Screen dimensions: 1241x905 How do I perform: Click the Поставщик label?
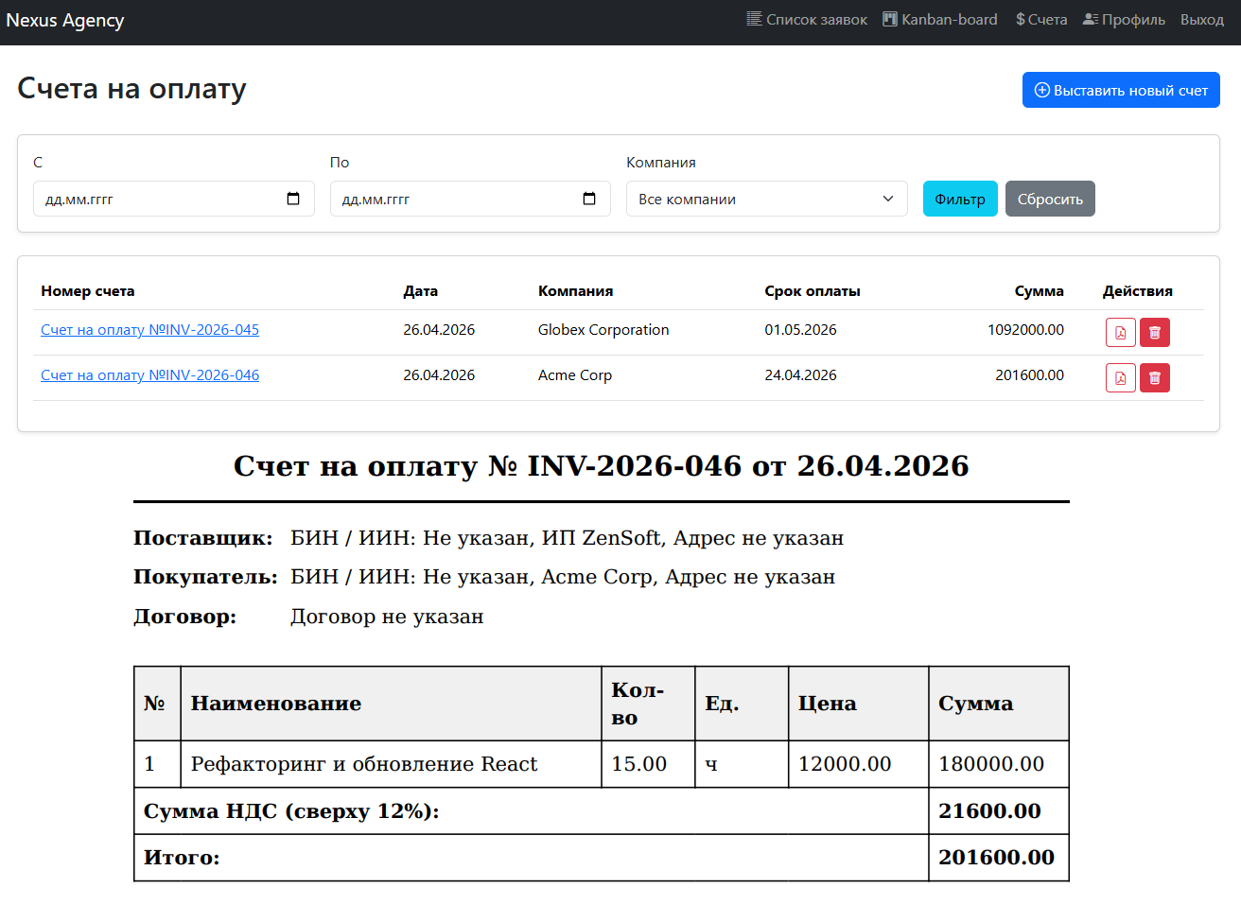click(x=203, y=538)
